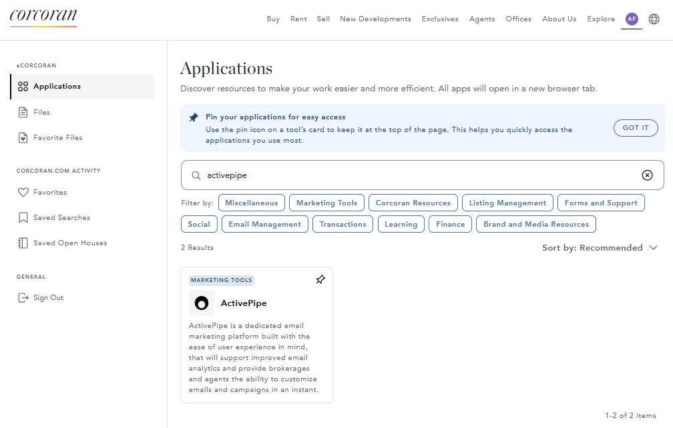Click the ActivePipe card description text

[x=254, y=358]
